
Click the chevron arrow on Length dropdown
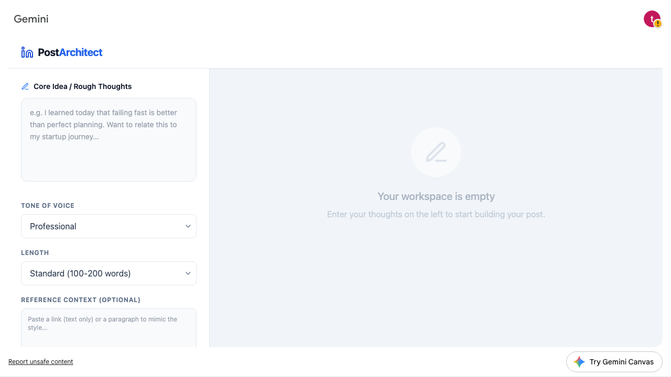(x=188, y=273)
